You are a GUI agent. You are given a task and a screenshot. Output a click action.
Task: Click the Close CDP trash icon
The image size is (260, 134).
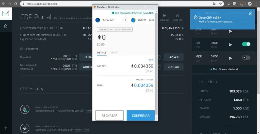pos(177,16)
